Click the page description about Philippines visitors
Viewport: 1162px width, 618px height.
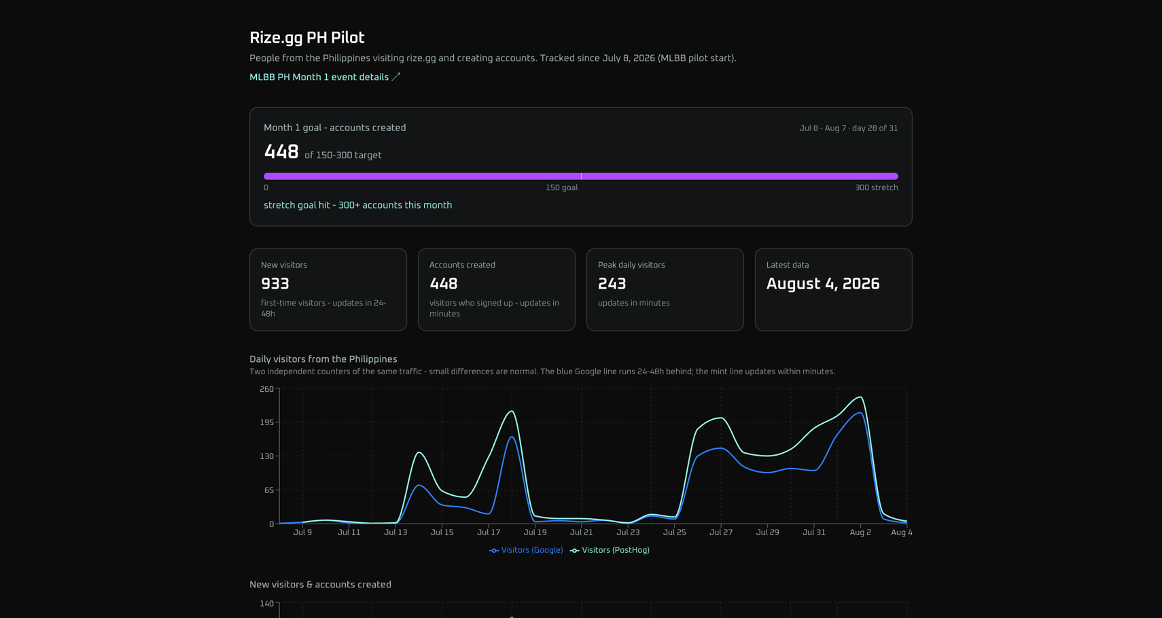pos(493,58)
